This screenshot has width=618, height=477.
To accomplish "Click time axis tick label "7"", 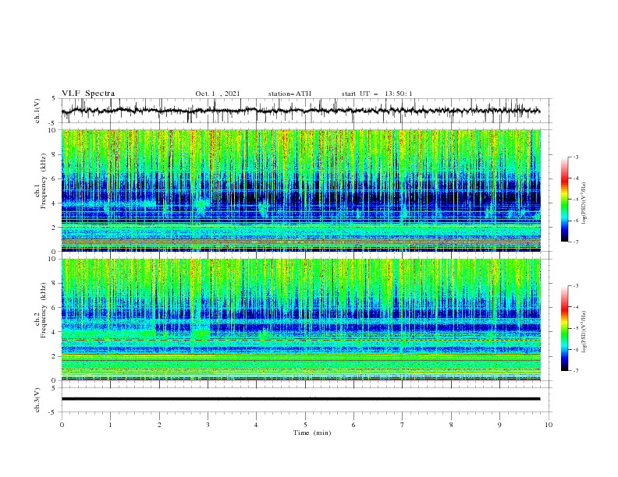I will [x=403, y=425].
